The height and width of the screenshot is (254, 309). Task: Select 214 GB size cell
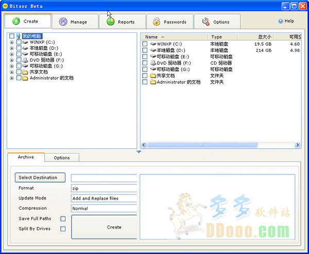264,50
